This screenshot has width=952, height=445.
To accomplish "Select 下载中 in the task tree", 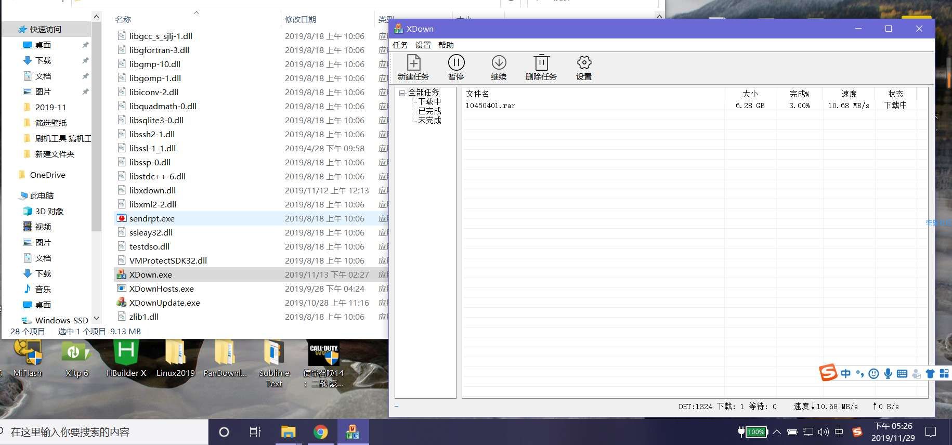I will (x=430, y=101).
